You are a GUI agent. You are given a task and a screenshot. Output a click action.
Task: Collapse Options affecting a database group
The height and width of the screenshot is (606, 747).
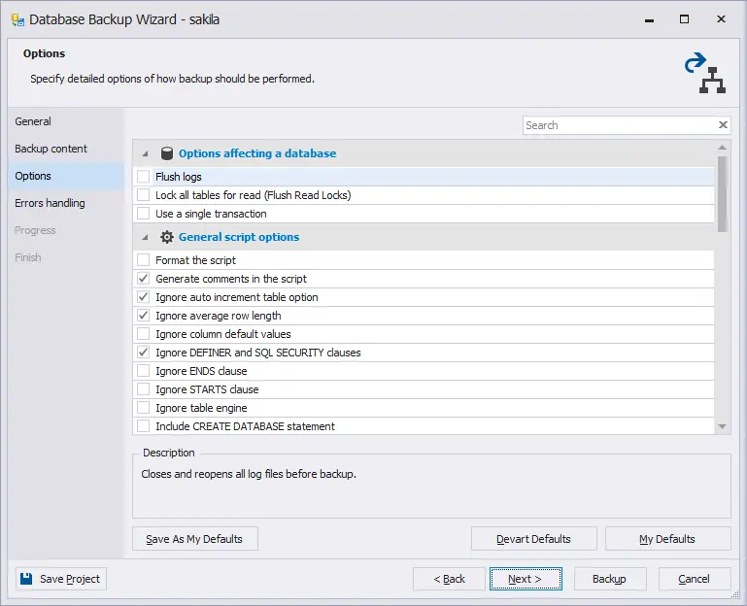[x=146, y=153]
